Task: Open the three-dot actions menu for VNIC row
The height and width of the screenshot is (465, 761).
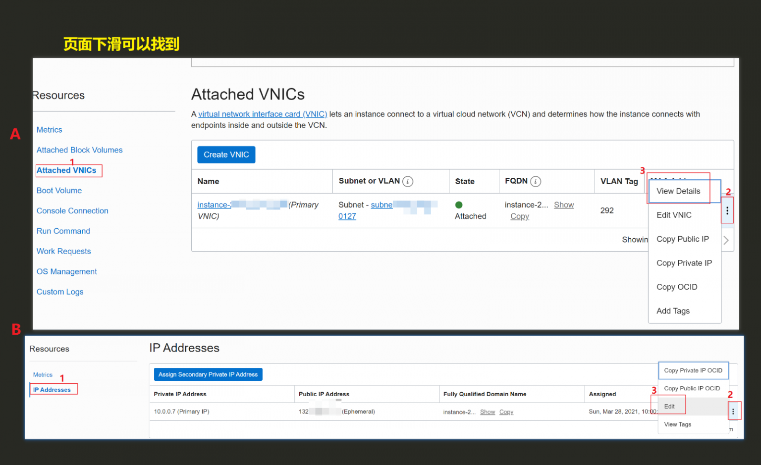Action: click(x=727, y=210)
